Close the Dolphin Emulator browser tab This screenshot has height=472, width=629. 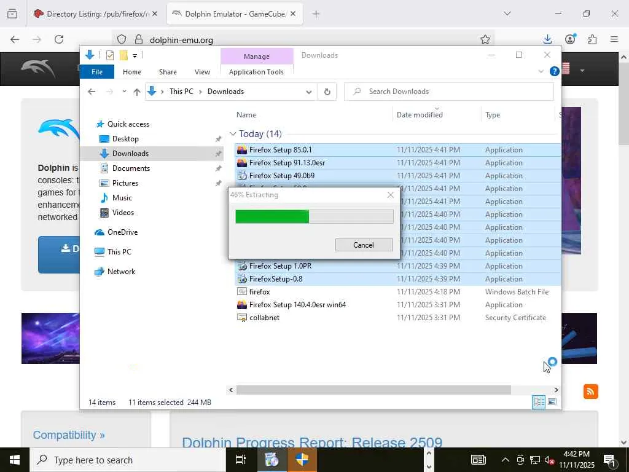pyautogui.click(x=293, y=14)
